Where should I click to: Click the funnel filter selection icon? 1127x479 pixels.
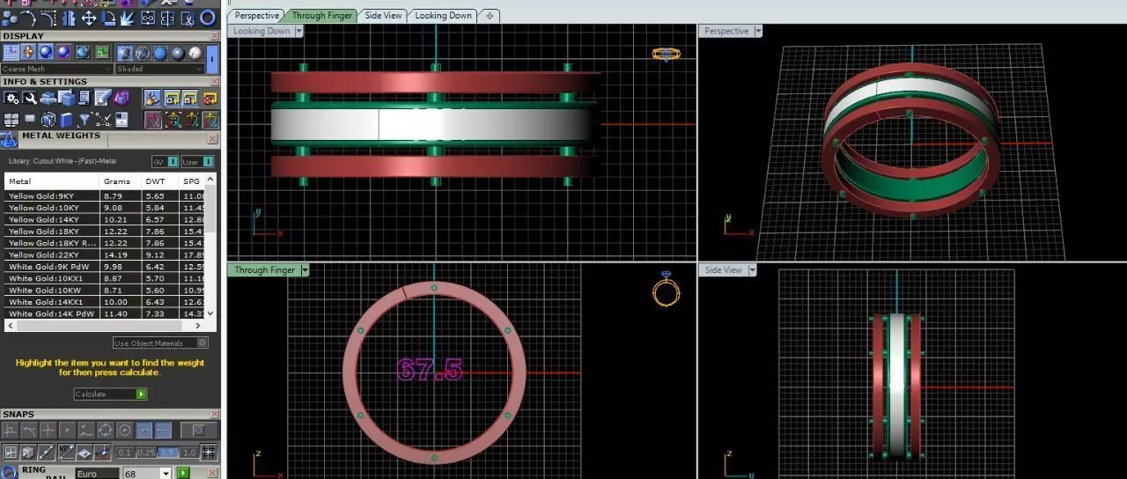(x=84, y=120)
